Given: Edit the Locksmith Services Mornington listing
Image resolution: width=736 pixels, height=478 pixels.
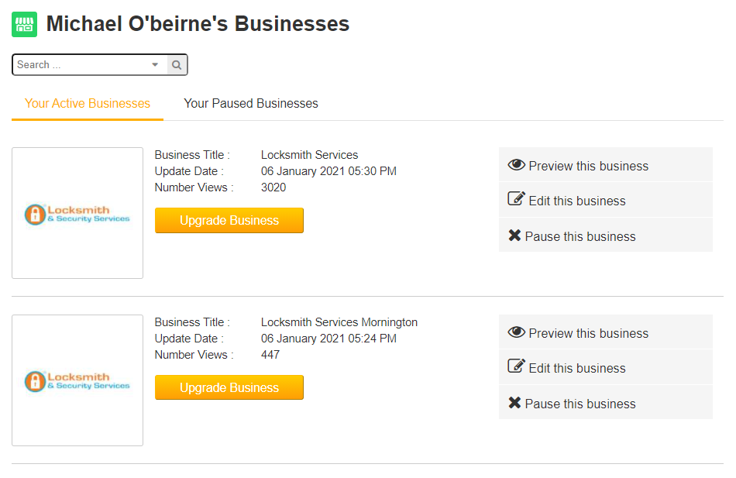Looking at the screenshot, I should pos(577,369).
